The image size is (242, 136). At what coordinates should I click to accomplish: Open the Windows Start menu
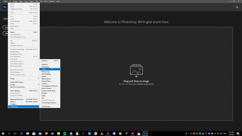click(x=3, y=133)
